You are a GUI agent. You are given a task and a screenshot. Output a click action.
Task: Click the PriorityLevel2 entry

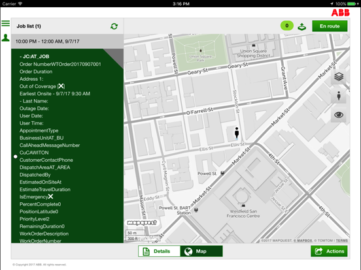click(x=34, y=219)
